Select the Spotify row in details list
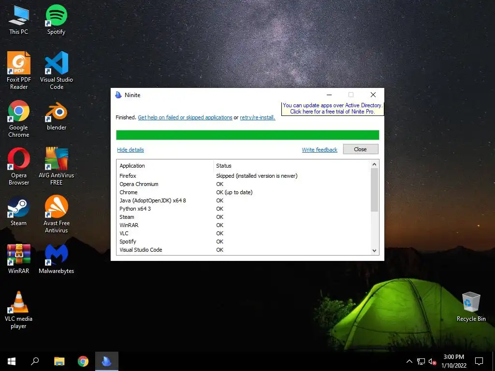 [243, 242]
